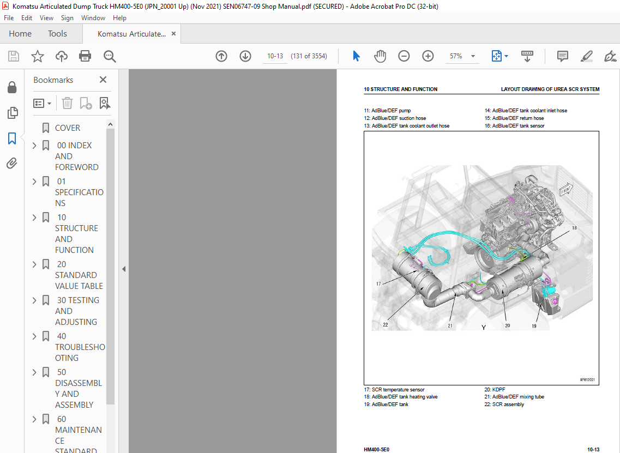Image resolution: width=620 pixels, height=453 pixels.
Task: Click the 57% zoom value field
Action: coord(456,56)
